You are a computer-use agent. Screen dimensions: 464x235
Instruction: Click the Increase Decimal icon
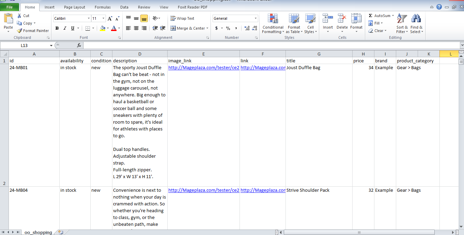point(247,28)
